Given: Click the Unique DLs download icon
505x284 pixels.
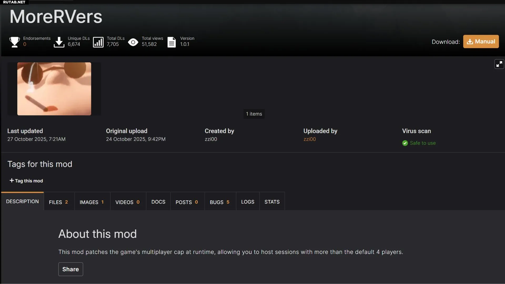Looking at the screenshot, I should (59, 42).
